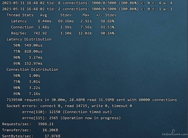Click the '31.59MB' sent amount
This screenshot has width=188, height=138.
click(106, 100)
